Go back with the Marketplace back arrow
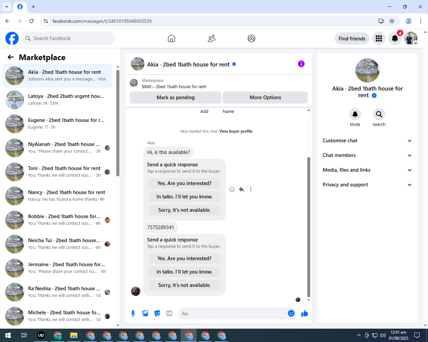Screen dimensions: 428x342 tap(11, 57)
